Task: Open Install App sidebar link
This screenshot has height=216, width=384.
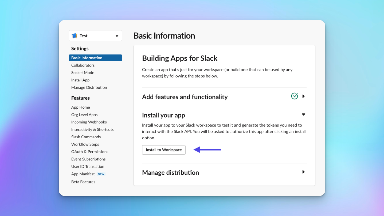Action: click(80, 80)
